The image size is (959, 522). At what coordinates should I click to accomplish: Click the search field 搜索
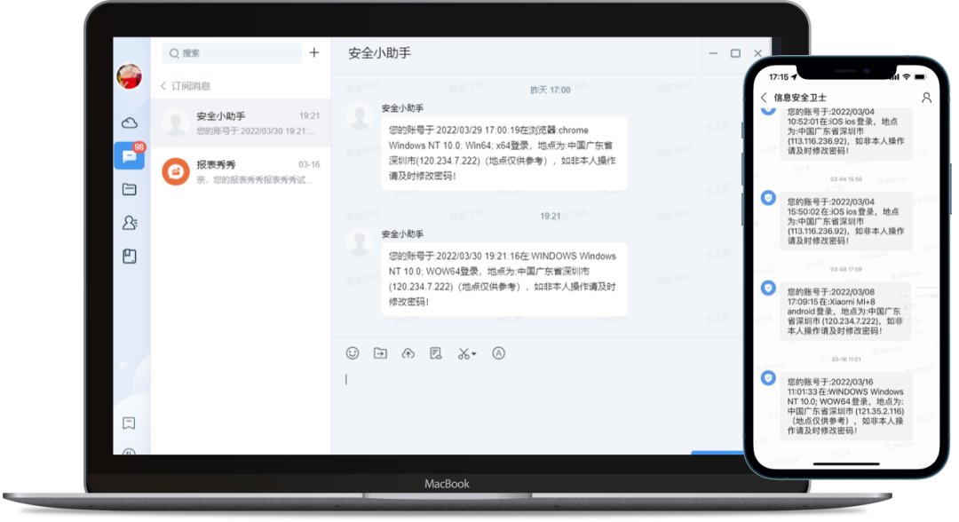(232, 53)
